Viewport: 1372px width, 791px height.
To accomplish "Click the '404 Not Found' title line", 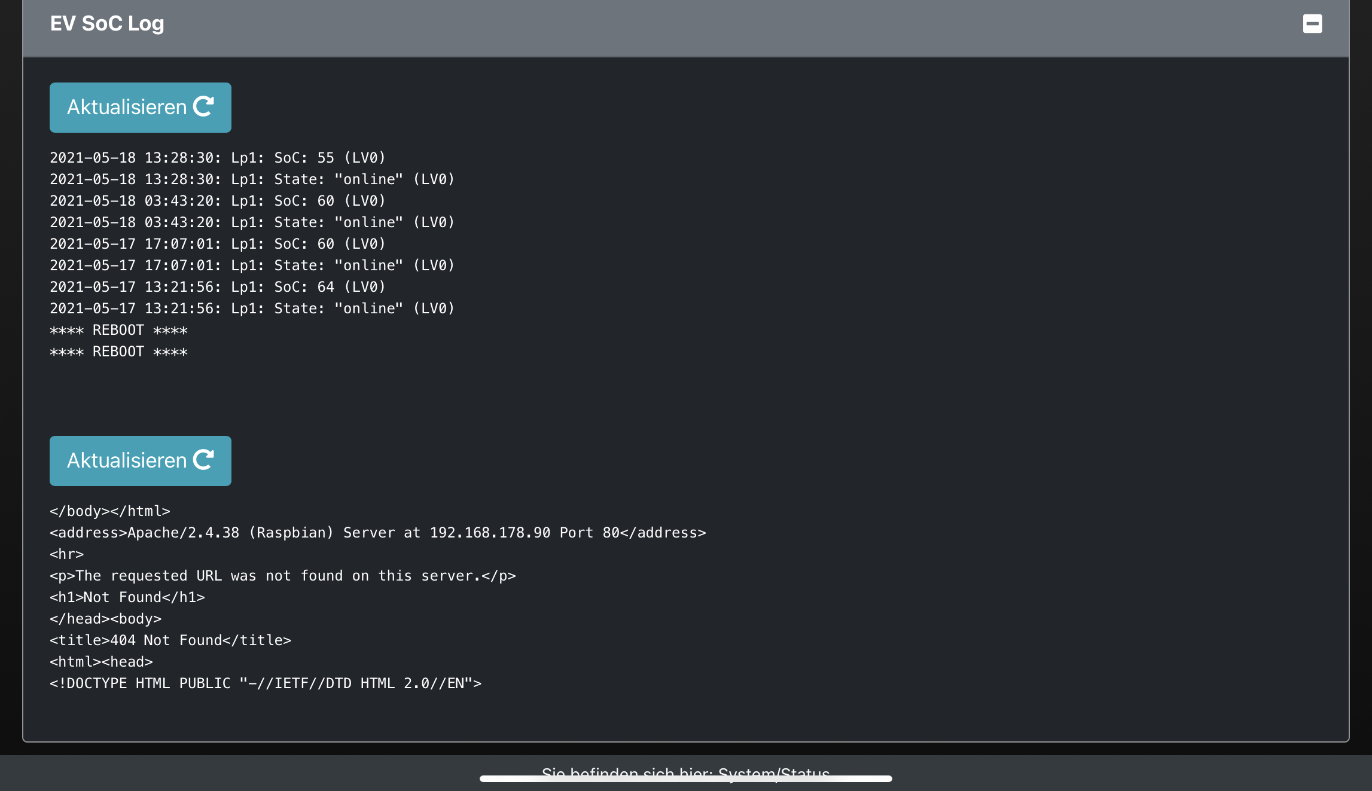I will coord(170,640).
